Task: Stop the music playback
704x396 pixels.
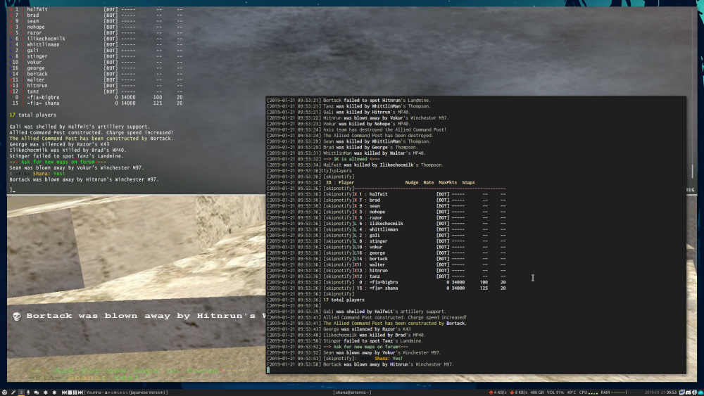Action: coord(70,392)
